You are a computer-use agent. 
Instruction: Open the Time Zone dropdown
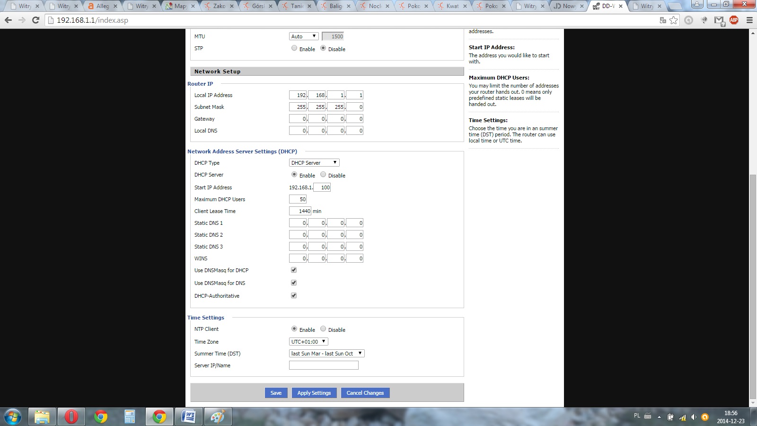(308, 342)
